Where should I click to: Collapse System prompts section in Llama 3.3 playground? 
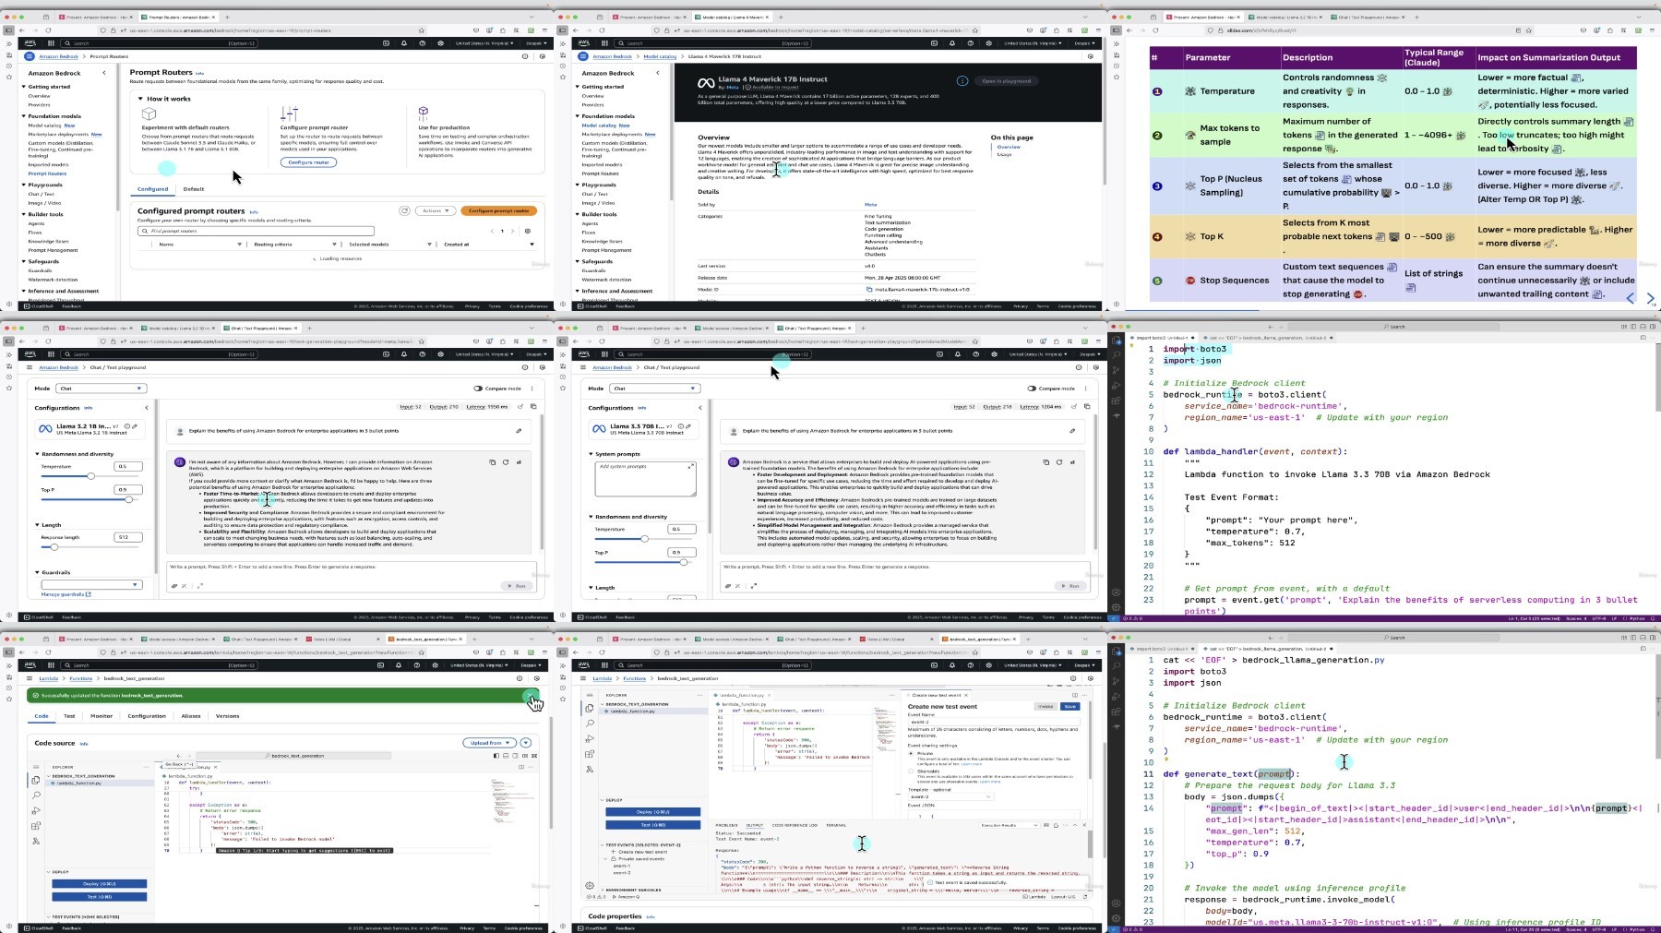pos(592,454)
